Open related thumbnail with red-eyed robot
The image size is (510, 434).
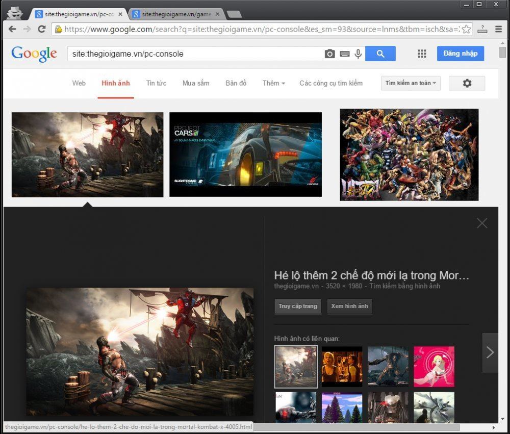click(x=296, y=407)
